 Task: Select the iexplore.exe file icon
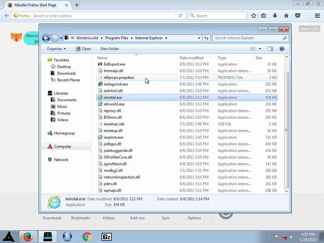(100, 137)
